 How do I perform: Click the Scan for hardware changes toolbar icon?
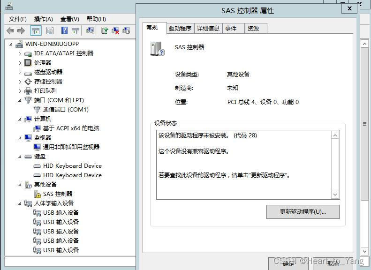tap(90, 30)
